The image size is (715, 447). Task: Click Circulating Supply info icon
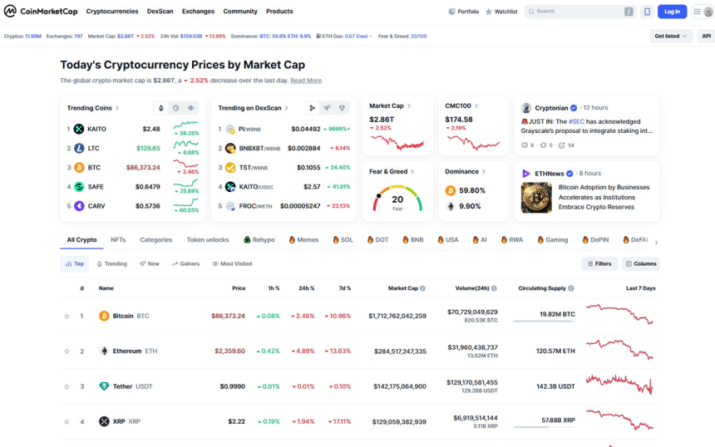tap(571, 288)
